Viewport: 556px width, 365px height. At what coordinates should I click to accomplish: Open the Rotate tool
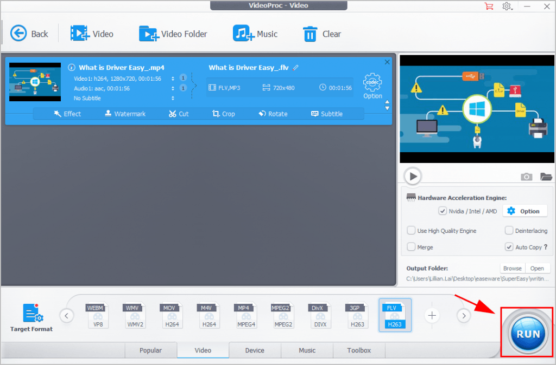click(x=273, y=114)
